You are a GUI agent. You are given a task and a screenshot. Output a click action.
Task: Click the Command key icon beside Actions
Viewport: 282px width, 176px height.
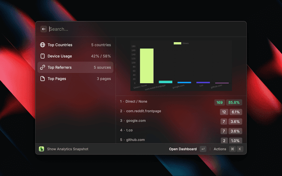(x=232, y=149)
